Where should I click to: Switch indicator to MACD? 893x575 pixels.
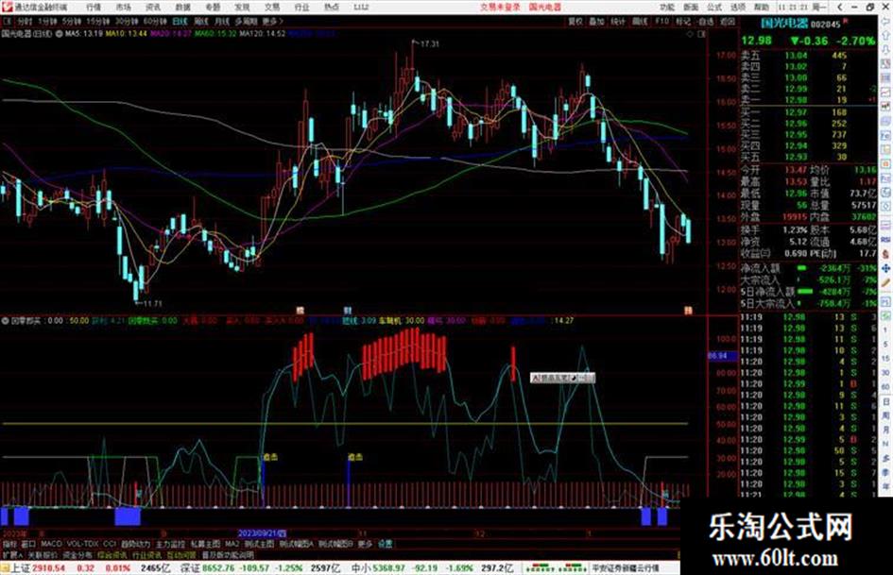(x=51, y=544)
